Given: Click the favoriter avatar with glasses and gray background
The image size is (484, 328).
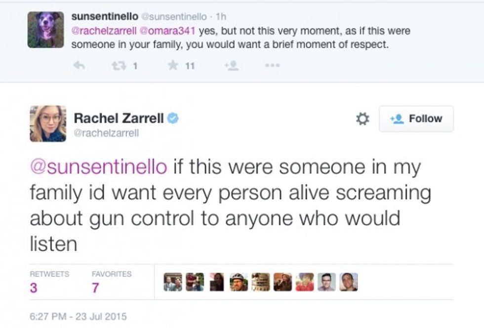Looking at the screenshot, I should (x=326, y=282).
